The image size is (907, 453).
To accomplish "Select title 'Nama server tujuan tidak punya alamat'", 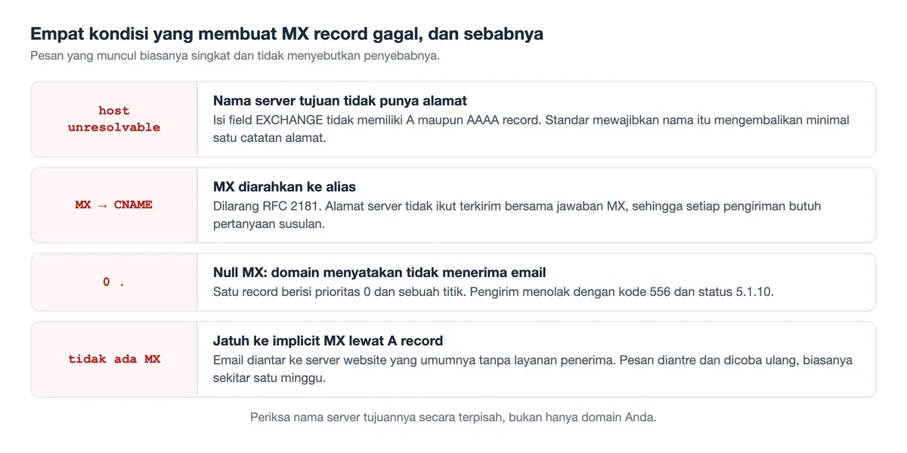I will (x=340, y=100).
